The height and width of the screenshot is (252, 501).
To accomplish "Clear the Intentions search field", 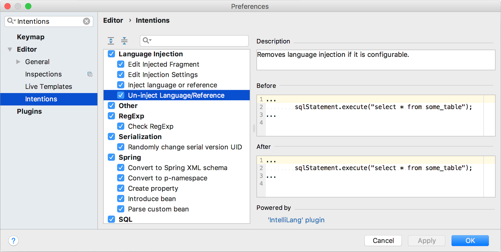I will pos(87,21).
